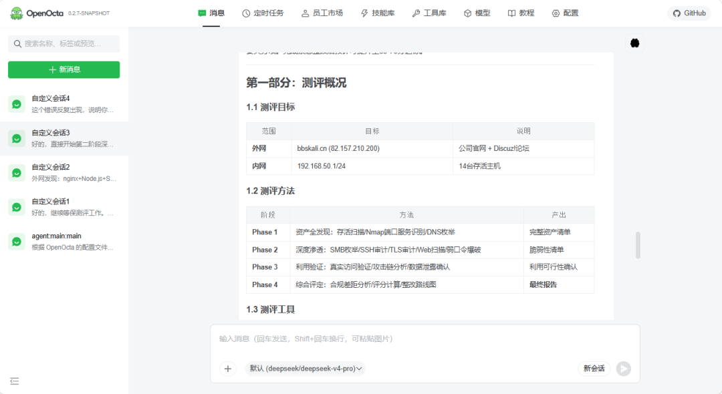Click the heading 1.3 测评工具
This screenshot has width=722, height=394.
click(270, 309)
